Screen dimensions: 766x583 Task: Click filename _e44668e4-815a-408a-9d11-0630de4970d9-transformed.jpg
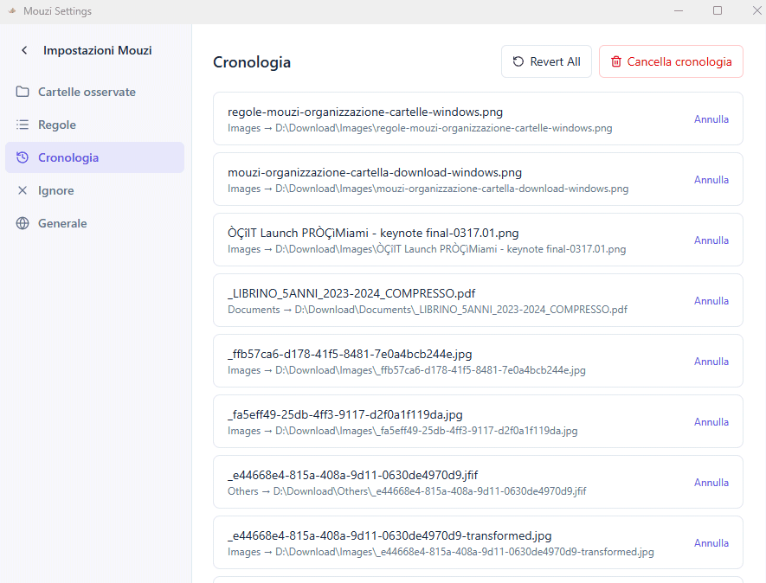(389, 535)
